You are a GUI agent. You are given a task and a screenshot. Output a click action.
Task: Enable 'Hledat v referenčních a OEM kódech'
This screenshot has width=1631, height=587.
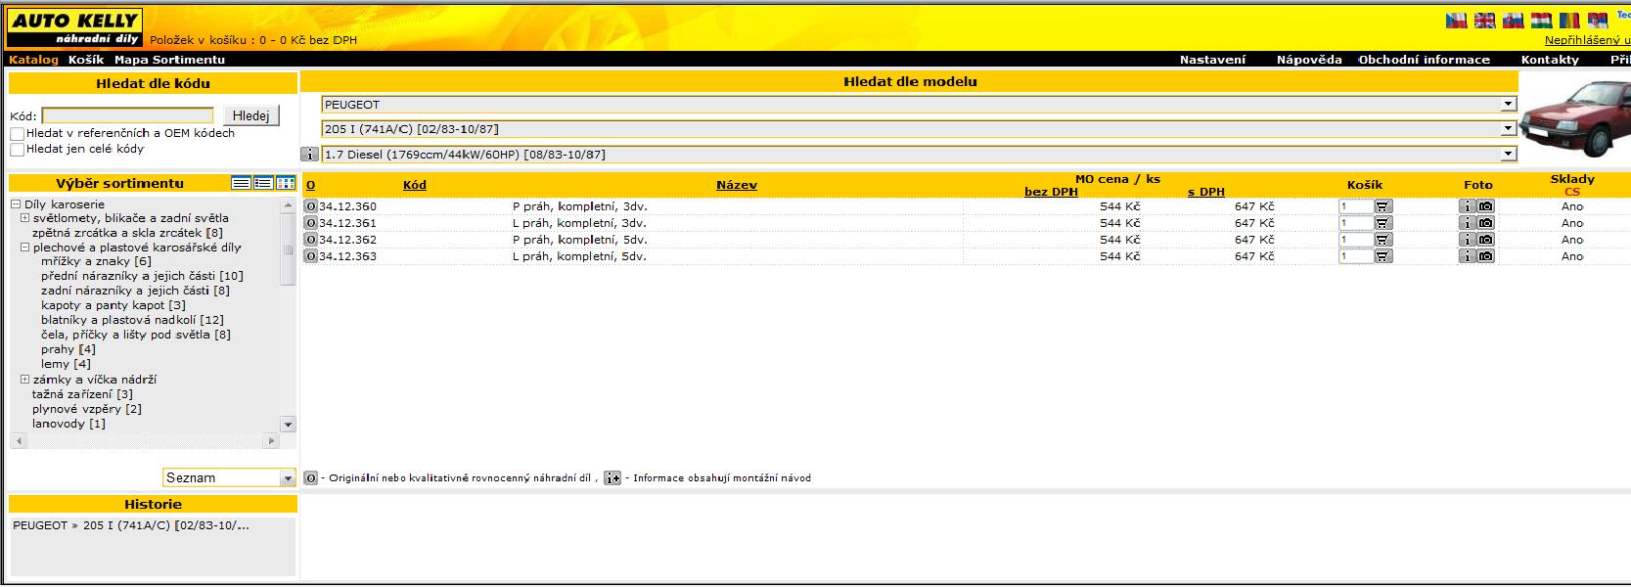(18, 134)
